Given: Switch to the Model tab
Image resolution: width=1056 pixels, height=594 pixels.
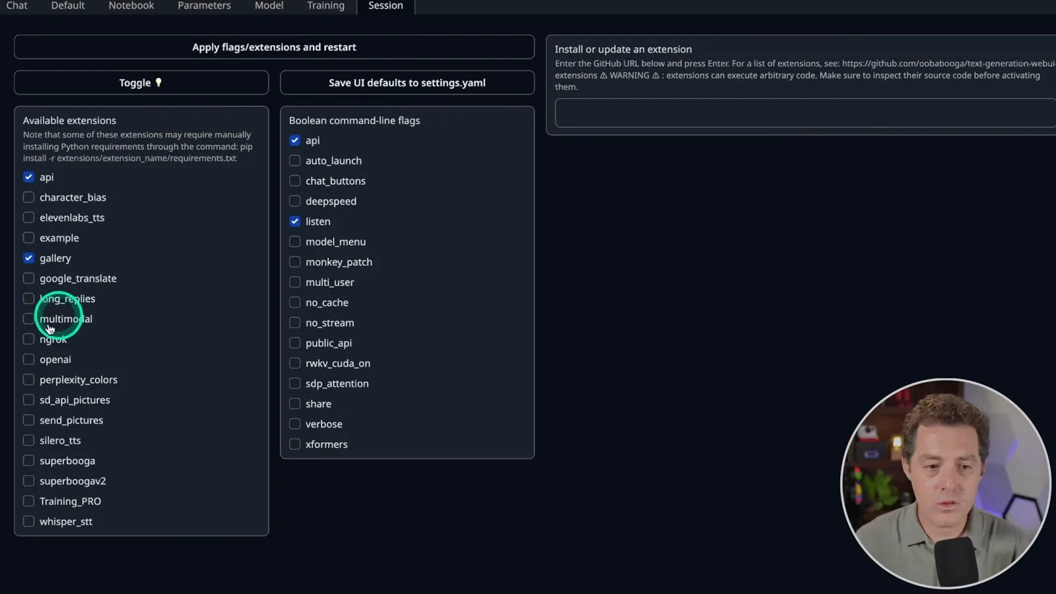Looking at the screenshot, I should click(269, 5).
